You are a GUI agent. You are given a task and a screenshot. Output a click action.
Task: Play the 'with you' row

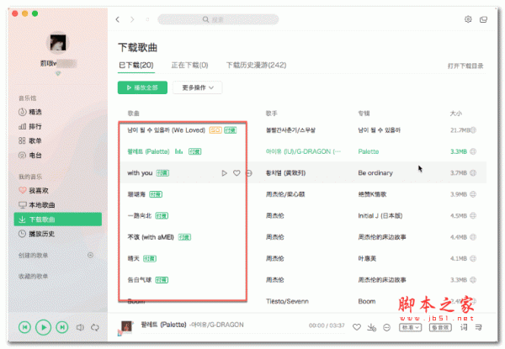pos(224,173)
